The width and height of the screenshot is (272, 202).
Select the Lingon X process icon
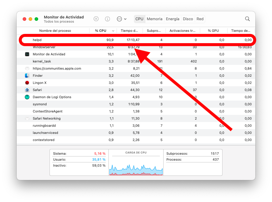coord(27,83)
